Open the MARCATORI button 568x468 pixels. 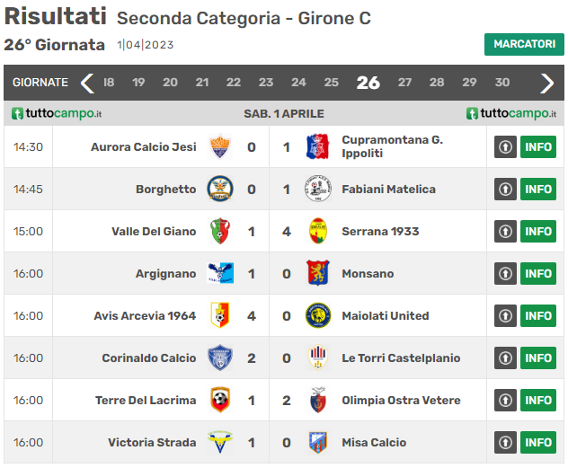tap(524, 44)
